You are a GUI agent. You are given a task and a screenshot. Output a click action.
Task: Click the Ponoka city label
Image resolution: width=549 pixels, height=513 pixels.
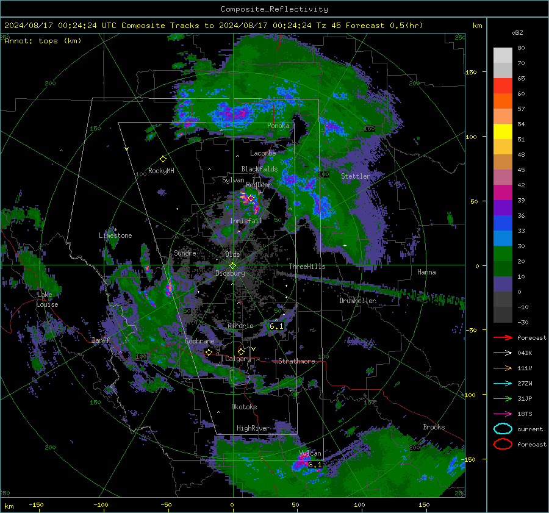pyautogui.click(x=278, y=126)
